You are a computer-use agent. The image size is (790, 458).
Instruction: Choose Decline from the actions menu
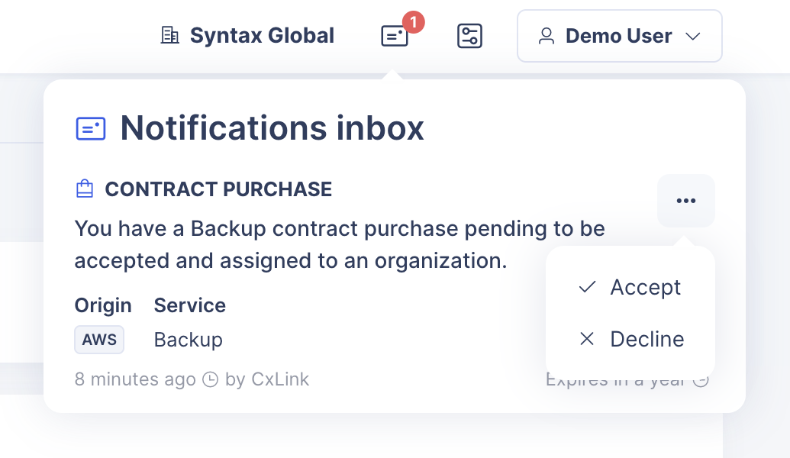[x=647, y=339]
